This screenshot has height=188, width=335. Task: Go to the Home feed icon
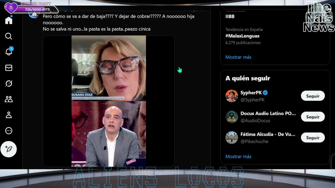[9, 20]
